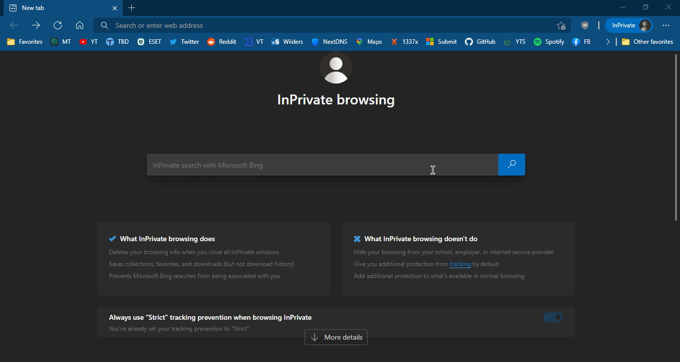
Task: Click the Refresh page icon
Action: click(x=58, y=25)
